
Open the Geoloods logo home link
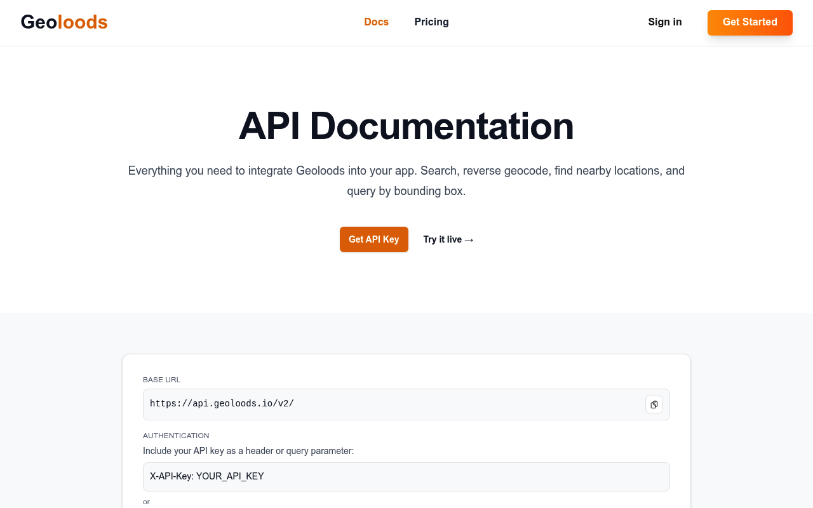(x=64, y=22)
